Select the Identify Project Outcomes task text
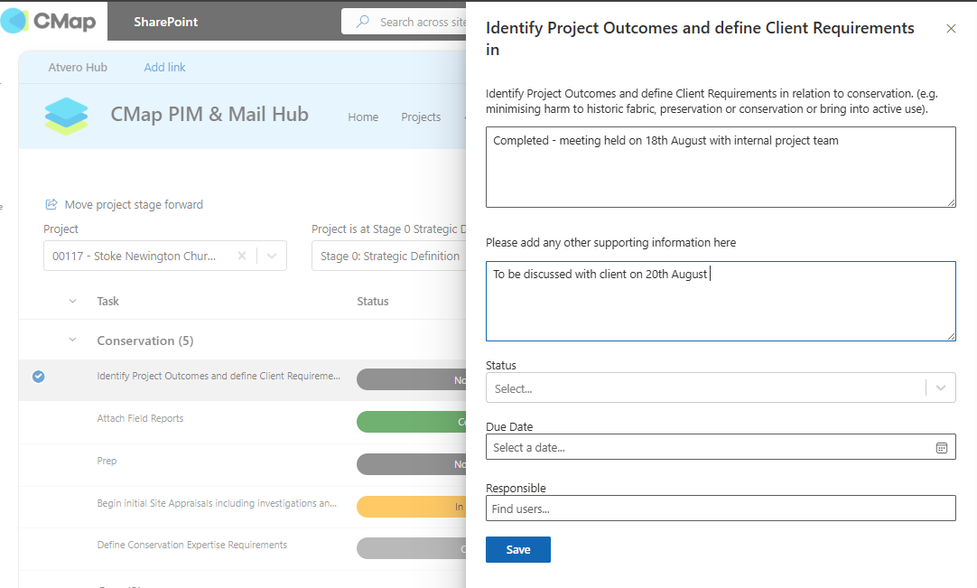 click(219, 376)
